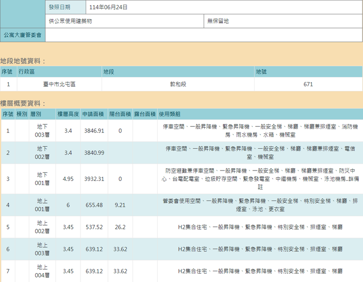The height and width of the screenshot is (282, 363).
Task: Click the 地下002層 row usage description
Action: coord(260,153)
